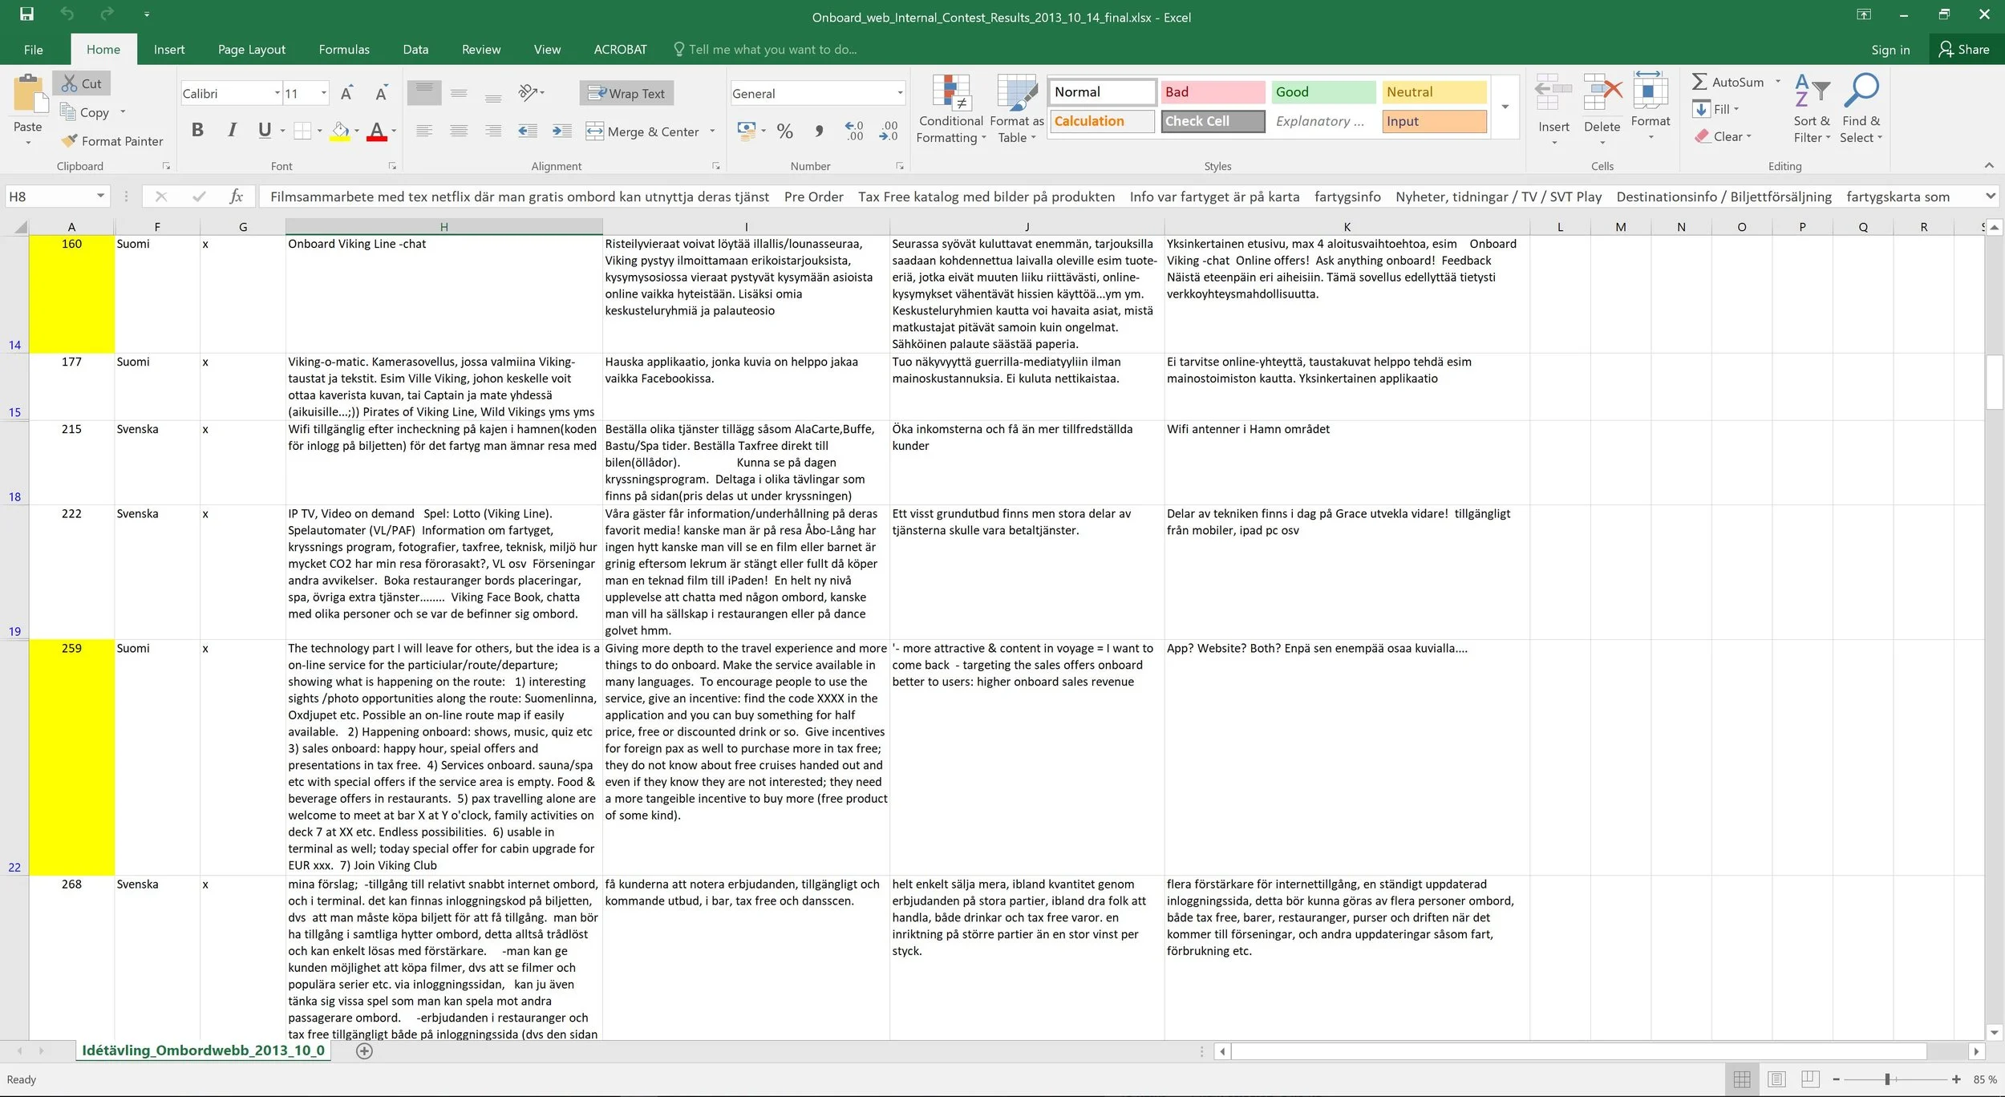Expand the General number format dropdown

coord(899,94)
